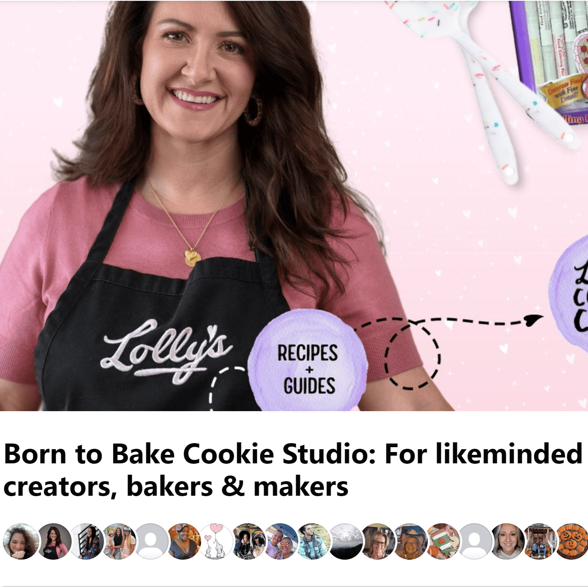This screenshot has height=588, width=588.
Task: Select the cloudy mountain landscape avatar
Action: point(345,541)
